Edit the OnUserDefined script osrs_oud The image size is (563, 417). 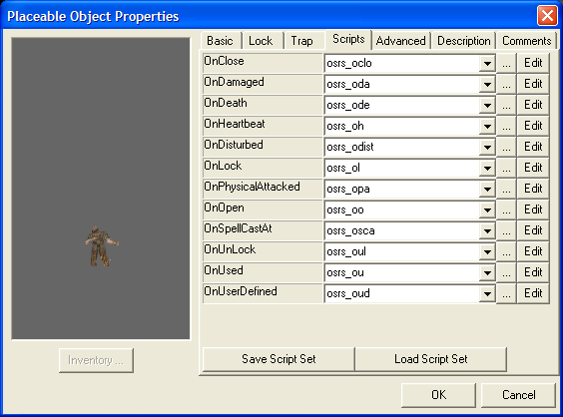pos(533,293)
